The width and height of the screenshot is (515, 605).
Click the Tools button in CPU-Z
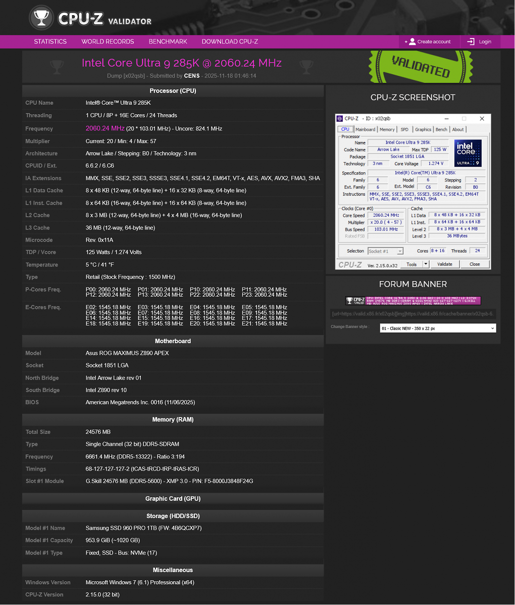[411, 264]
